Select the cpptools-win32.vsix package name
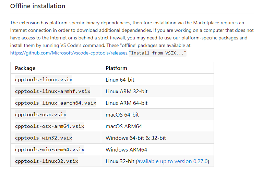Viewport: 275px width, 170px height. click(x=44, y=138)
